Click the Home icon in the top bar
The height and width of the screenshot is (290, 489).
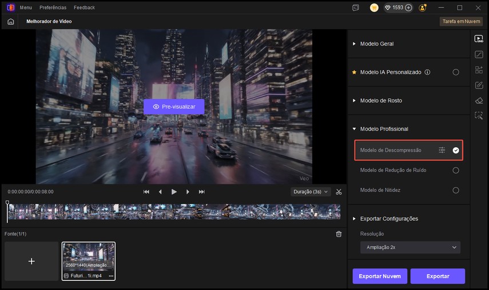tap(11, 22)
